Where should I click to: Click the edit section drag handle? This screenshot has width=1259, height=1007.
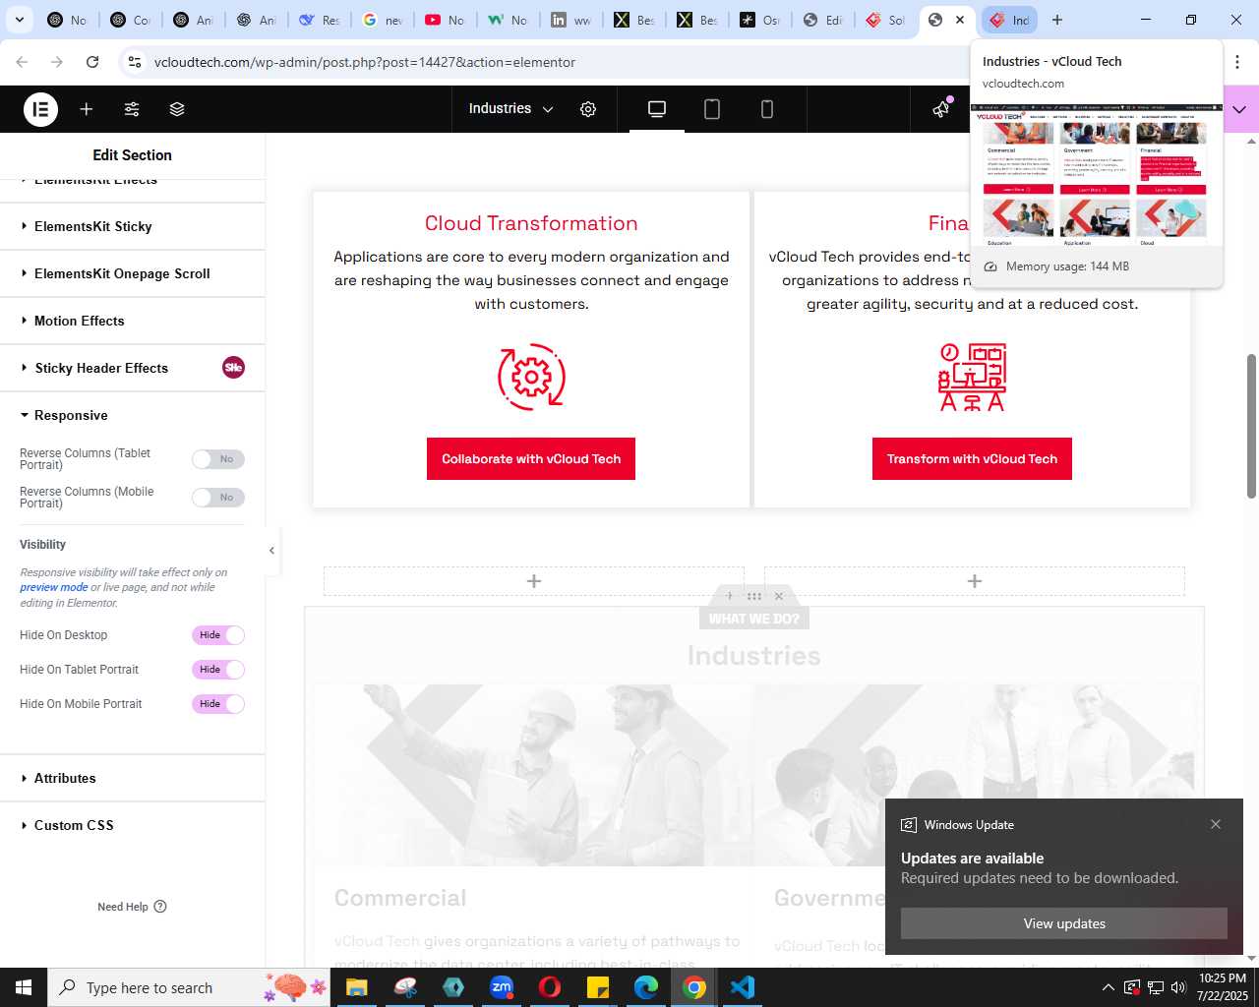(754, 596)
